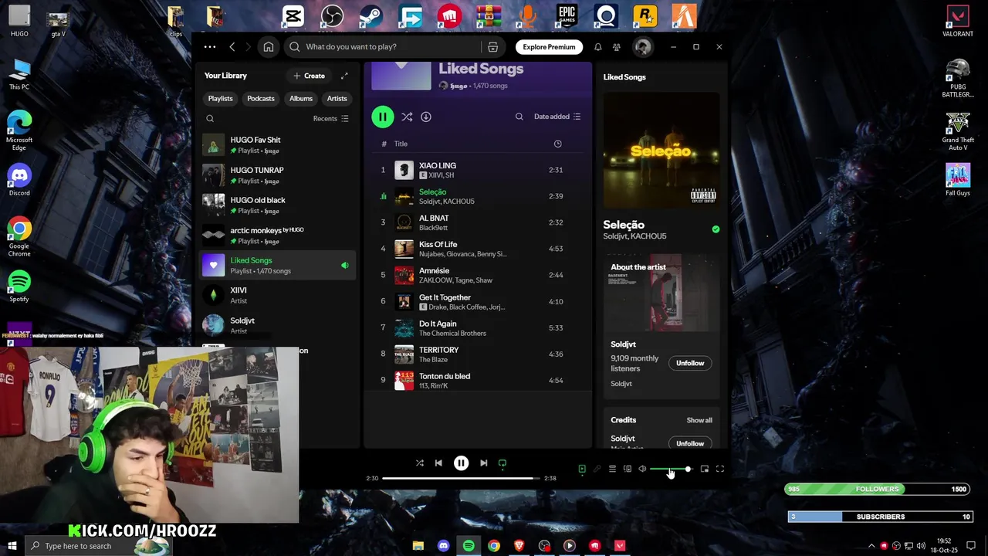Toggle repeat in the player bar
Viewport: 988px width, 556px height.
pos(502,463)
